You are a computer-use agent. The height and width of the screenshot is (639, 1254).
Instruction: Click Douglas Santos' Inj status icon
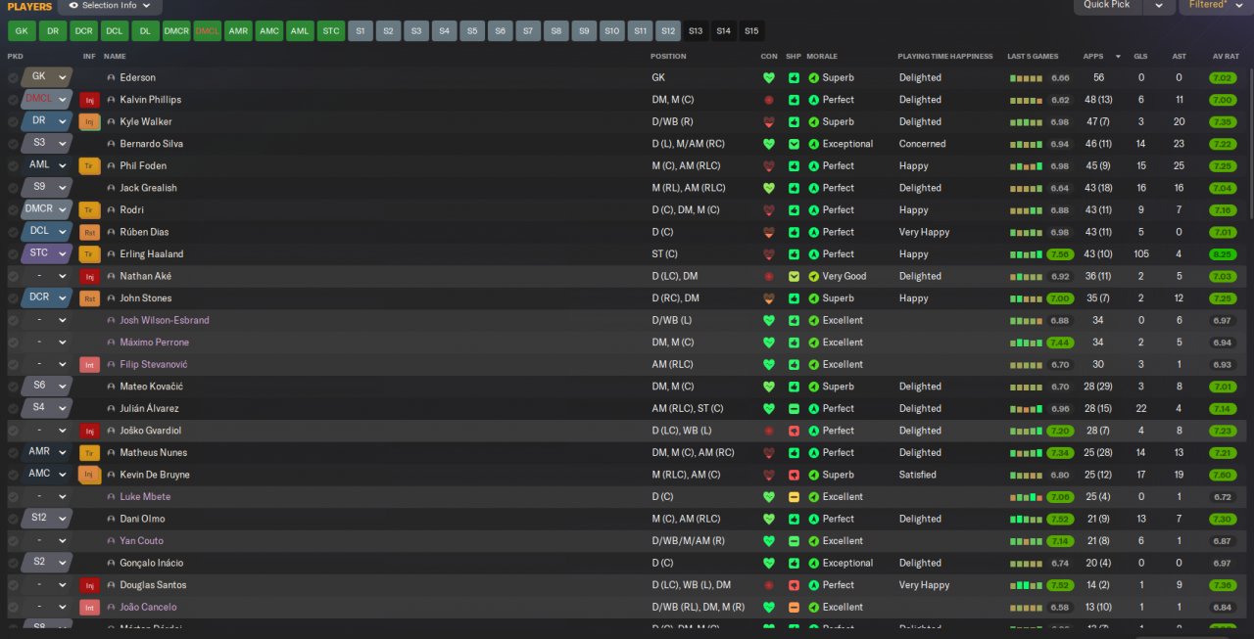click(x=90, y=585)
